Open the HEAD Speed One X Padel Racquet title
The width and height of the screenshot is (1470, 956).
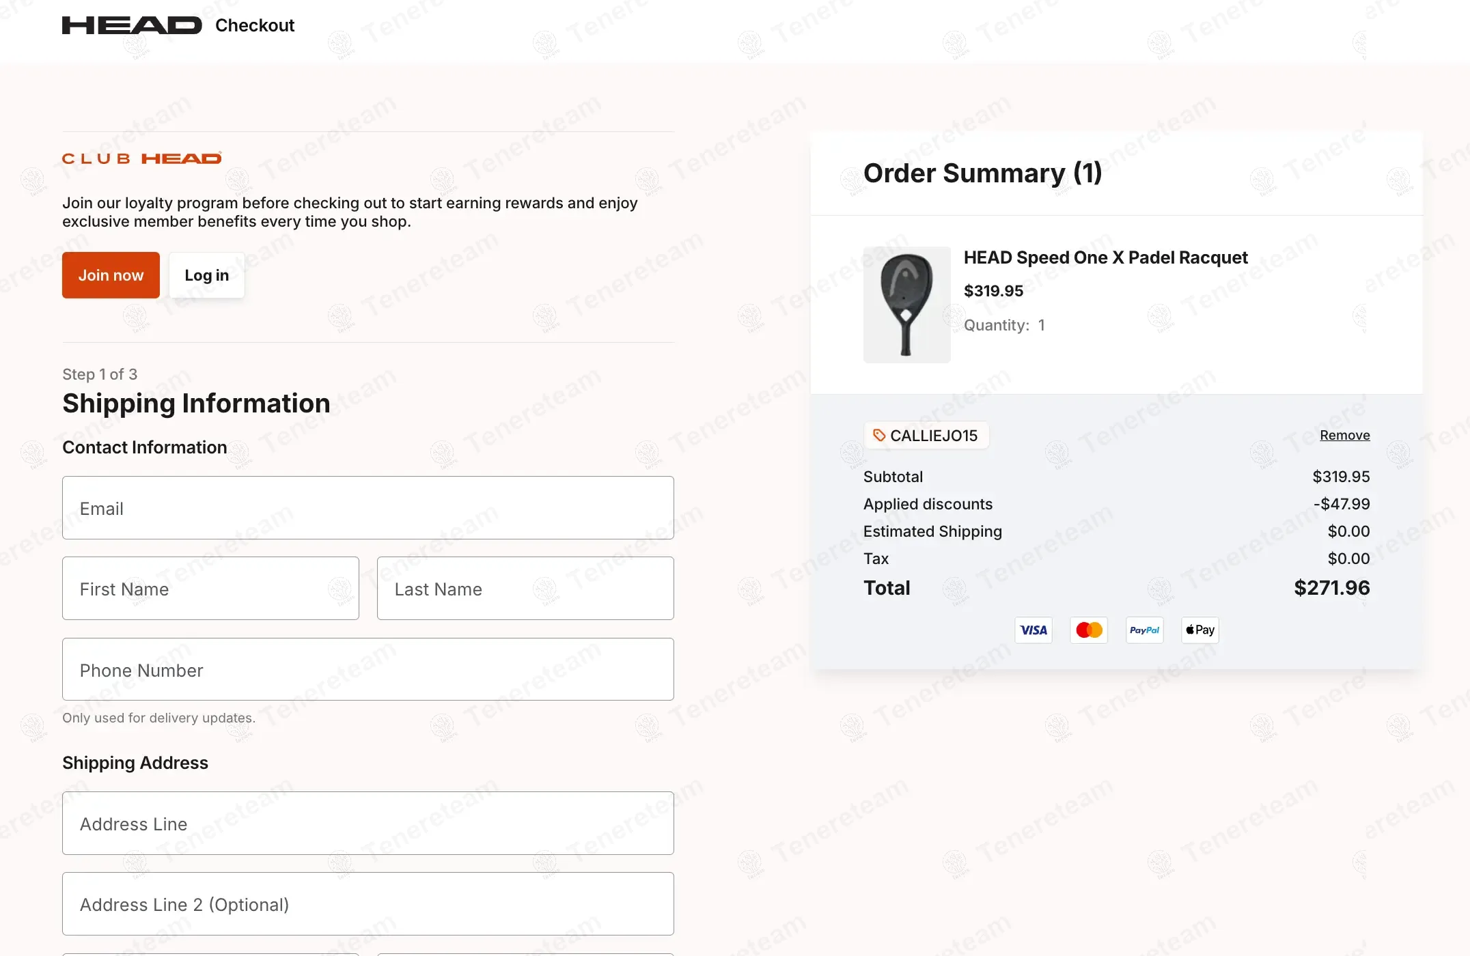[x=1105, y=257]
